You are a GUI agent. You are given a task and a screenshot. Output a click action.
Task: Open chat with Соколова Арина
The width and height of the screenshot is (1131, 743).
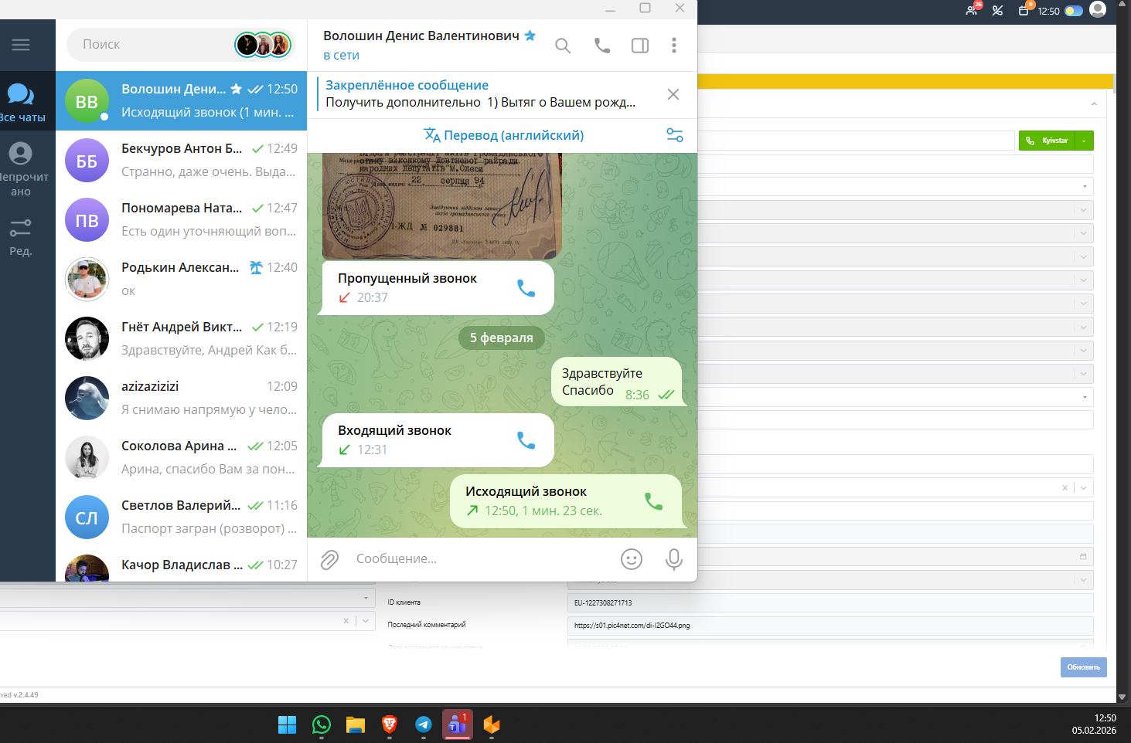[182, 457]
